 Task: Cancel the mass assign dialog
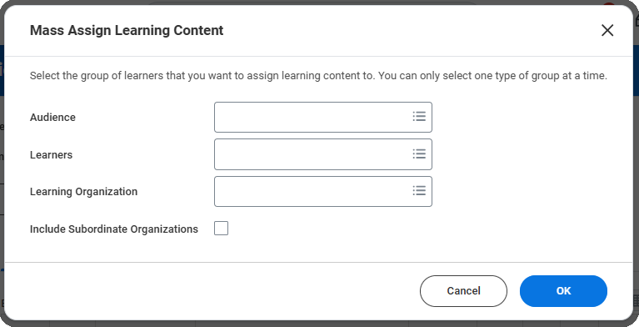(463, 290)
